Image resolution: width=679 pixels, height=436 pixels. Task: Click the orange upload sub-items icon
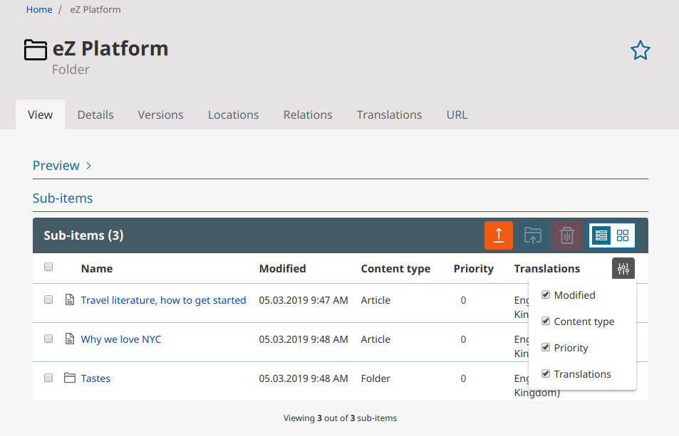coord(499,235)
